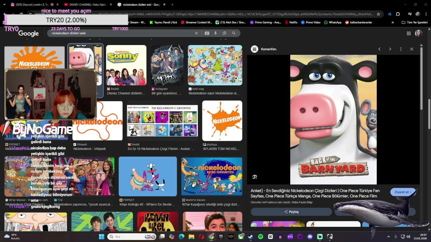Open Discord from taskbar
The height and width of the screenshot is (242, 431).
coord(310,237)
